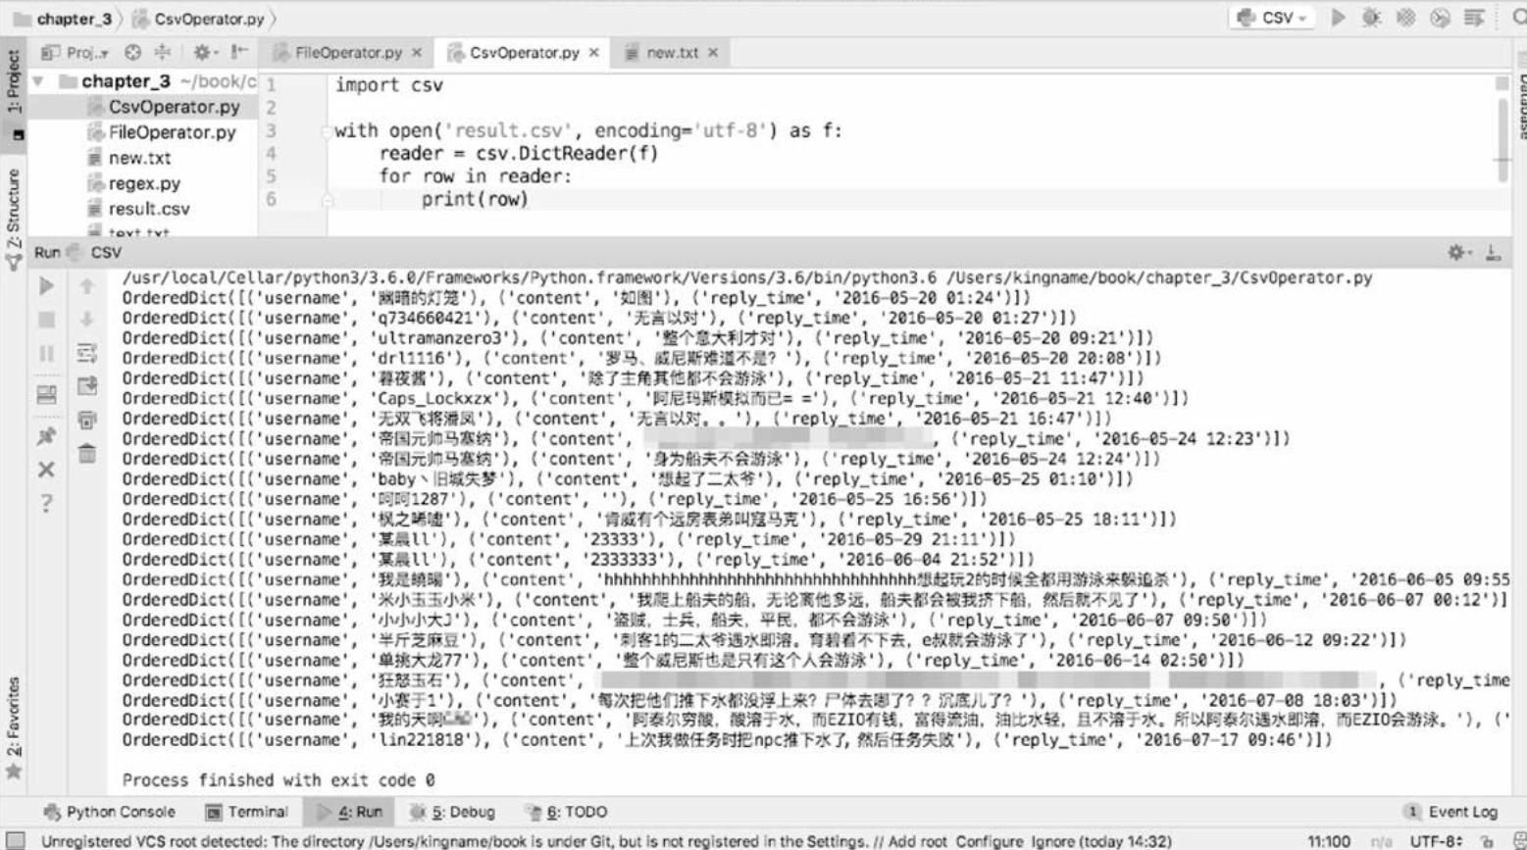1527x850 pixels.
Task: Close the FileOperator.py editor tab
Action: point(417,53)
